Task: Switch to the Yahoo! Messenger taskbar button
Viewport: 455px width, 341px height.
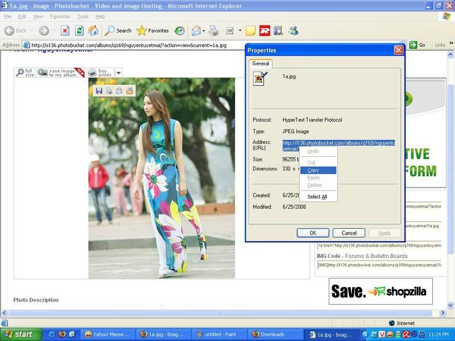Action: [x=107, y=334]
